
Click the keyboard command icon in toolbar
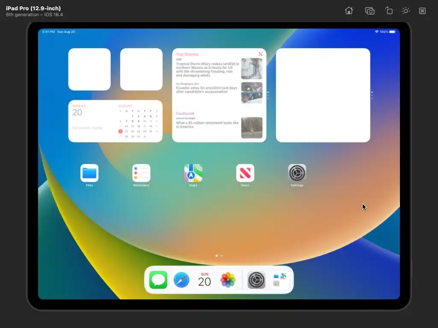click(x=422, y=11)
